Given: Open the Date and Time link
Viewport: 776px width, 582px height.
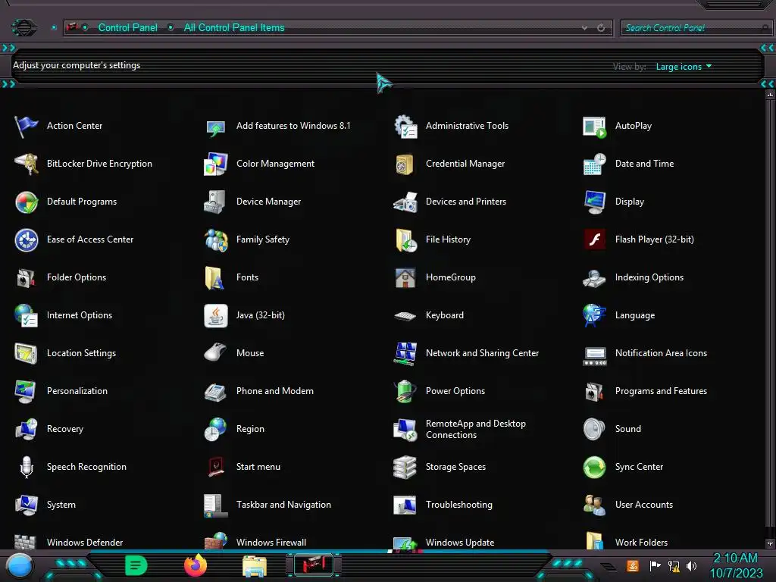Looking at the screenshot, I should [x=644, y=164].
